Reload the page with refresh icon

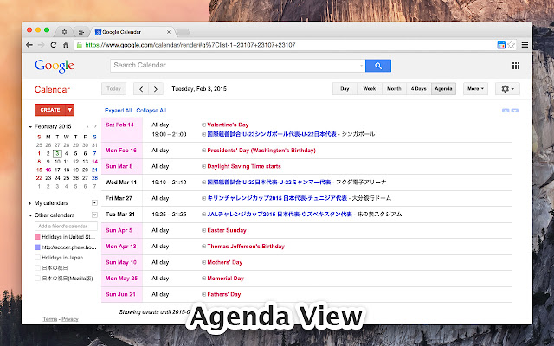(54, 45)
